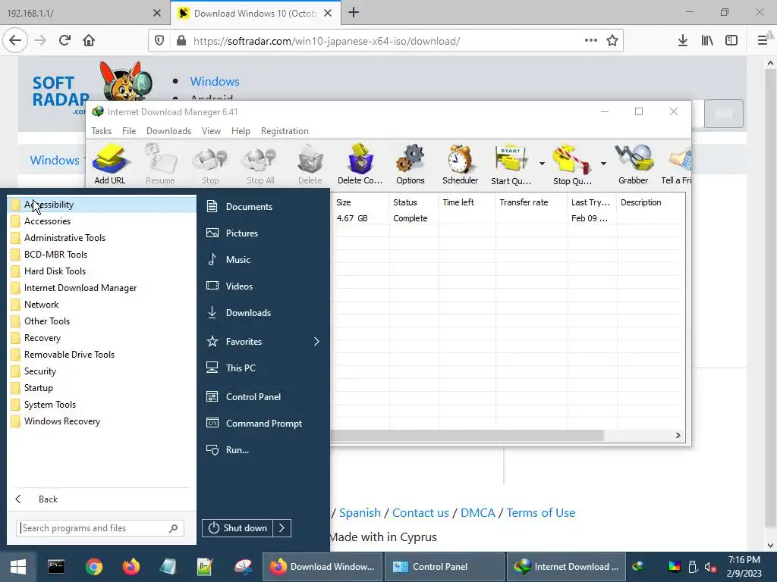Expand the Stop Queue dropdown arrow
Image resolution: width=777 pixels, height=582 pixels.
[603, 164]
